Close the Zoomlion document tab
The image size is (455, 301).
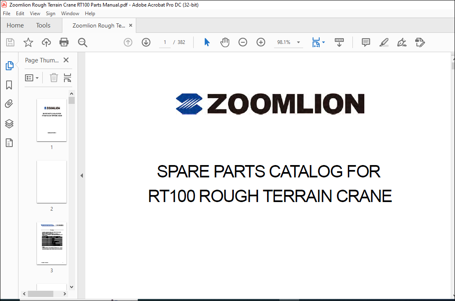[130, 25]
